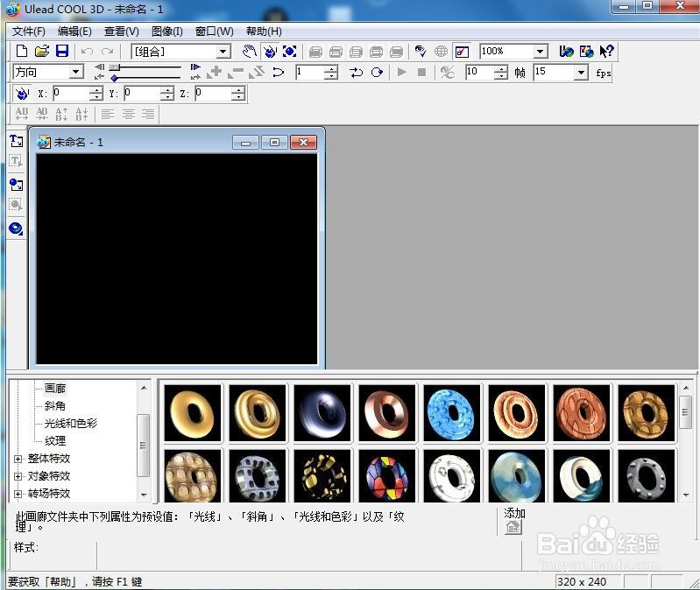The height and width of the screenshot is (590, 700).
Task: Click the Help pointer question icon
Action: pos(607,52)
